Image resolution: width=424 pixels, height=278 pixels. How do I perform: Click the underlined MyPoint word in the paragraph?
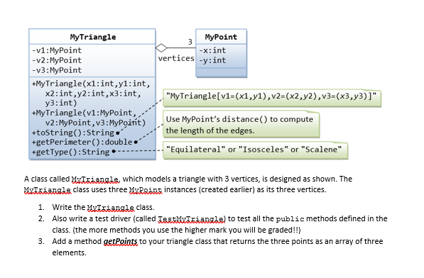(x=146, y=190)
